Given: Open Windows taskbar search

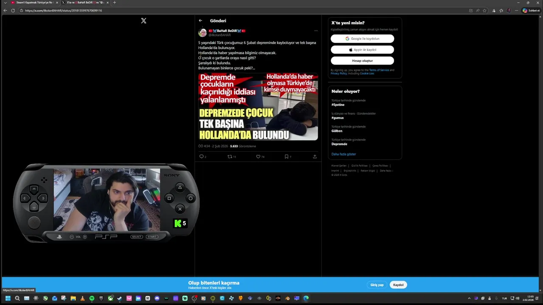Looking at the screenshot, I should (17, 298).
